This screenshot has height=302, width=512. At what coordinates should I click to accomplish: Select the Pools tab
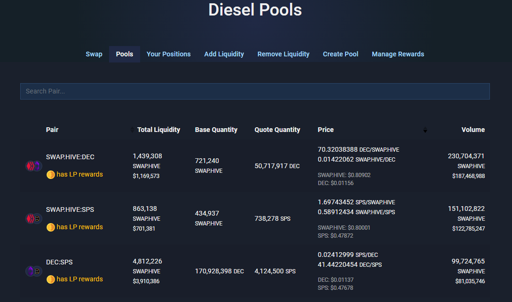pos(125,54)
